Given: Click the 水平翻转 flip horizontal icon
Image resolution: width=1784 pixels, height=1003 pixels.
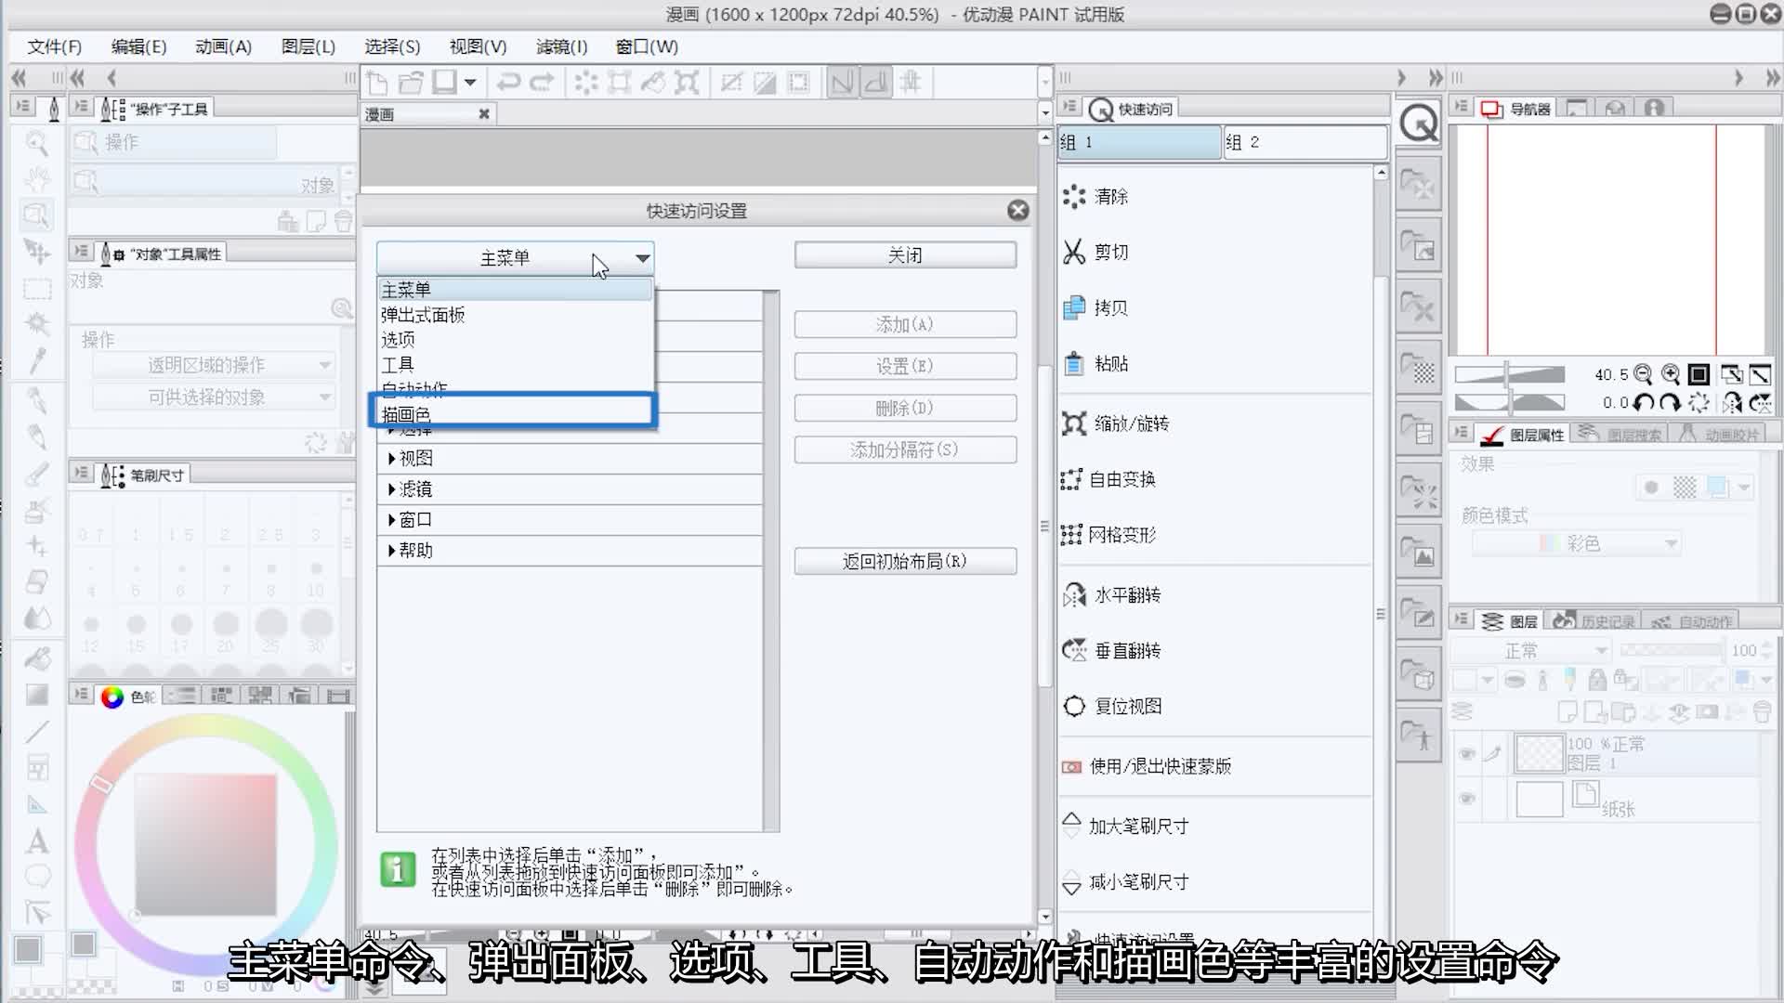Looking at the screenshot, I should point(1074,594).
